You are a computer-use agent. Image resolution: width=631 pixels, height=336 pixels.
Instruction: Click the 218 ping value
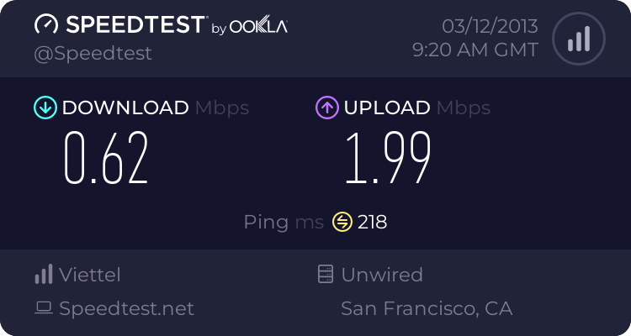(372, 222)
